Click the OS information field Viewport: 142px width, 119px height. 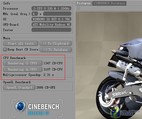coord(51,19)
